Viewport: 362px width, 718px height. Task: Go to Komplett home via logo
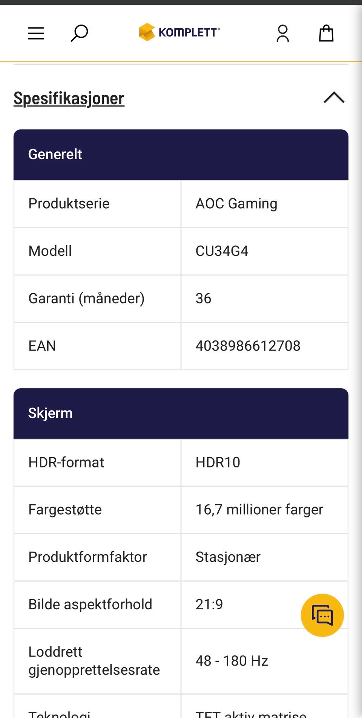(x=179, y=32)
